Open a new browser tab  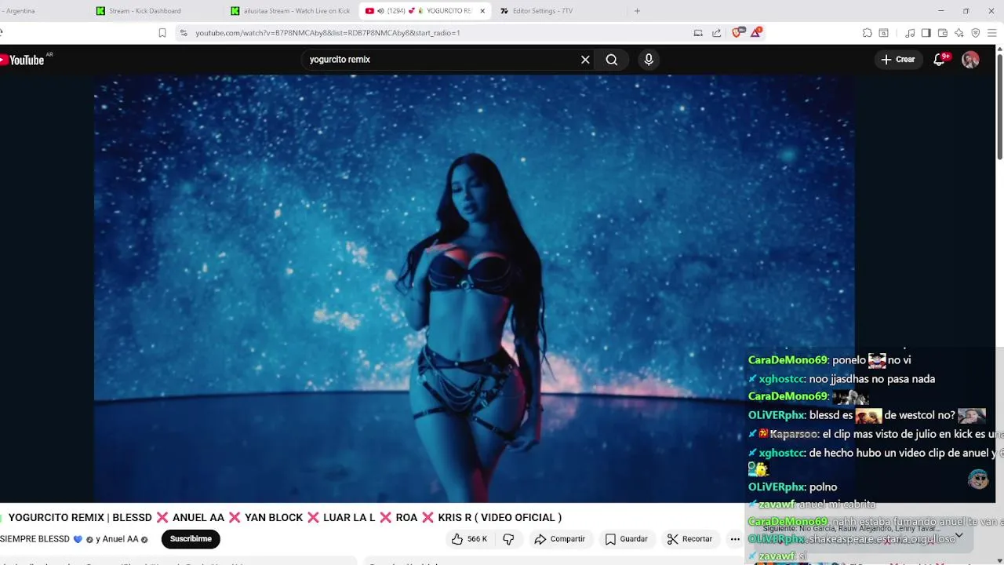point(637,11)
